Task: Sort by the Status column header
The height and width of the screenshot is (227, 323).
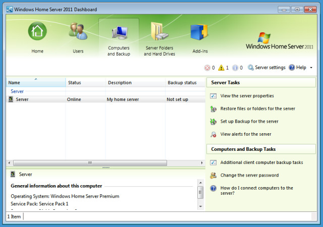Action: (85, 82)
